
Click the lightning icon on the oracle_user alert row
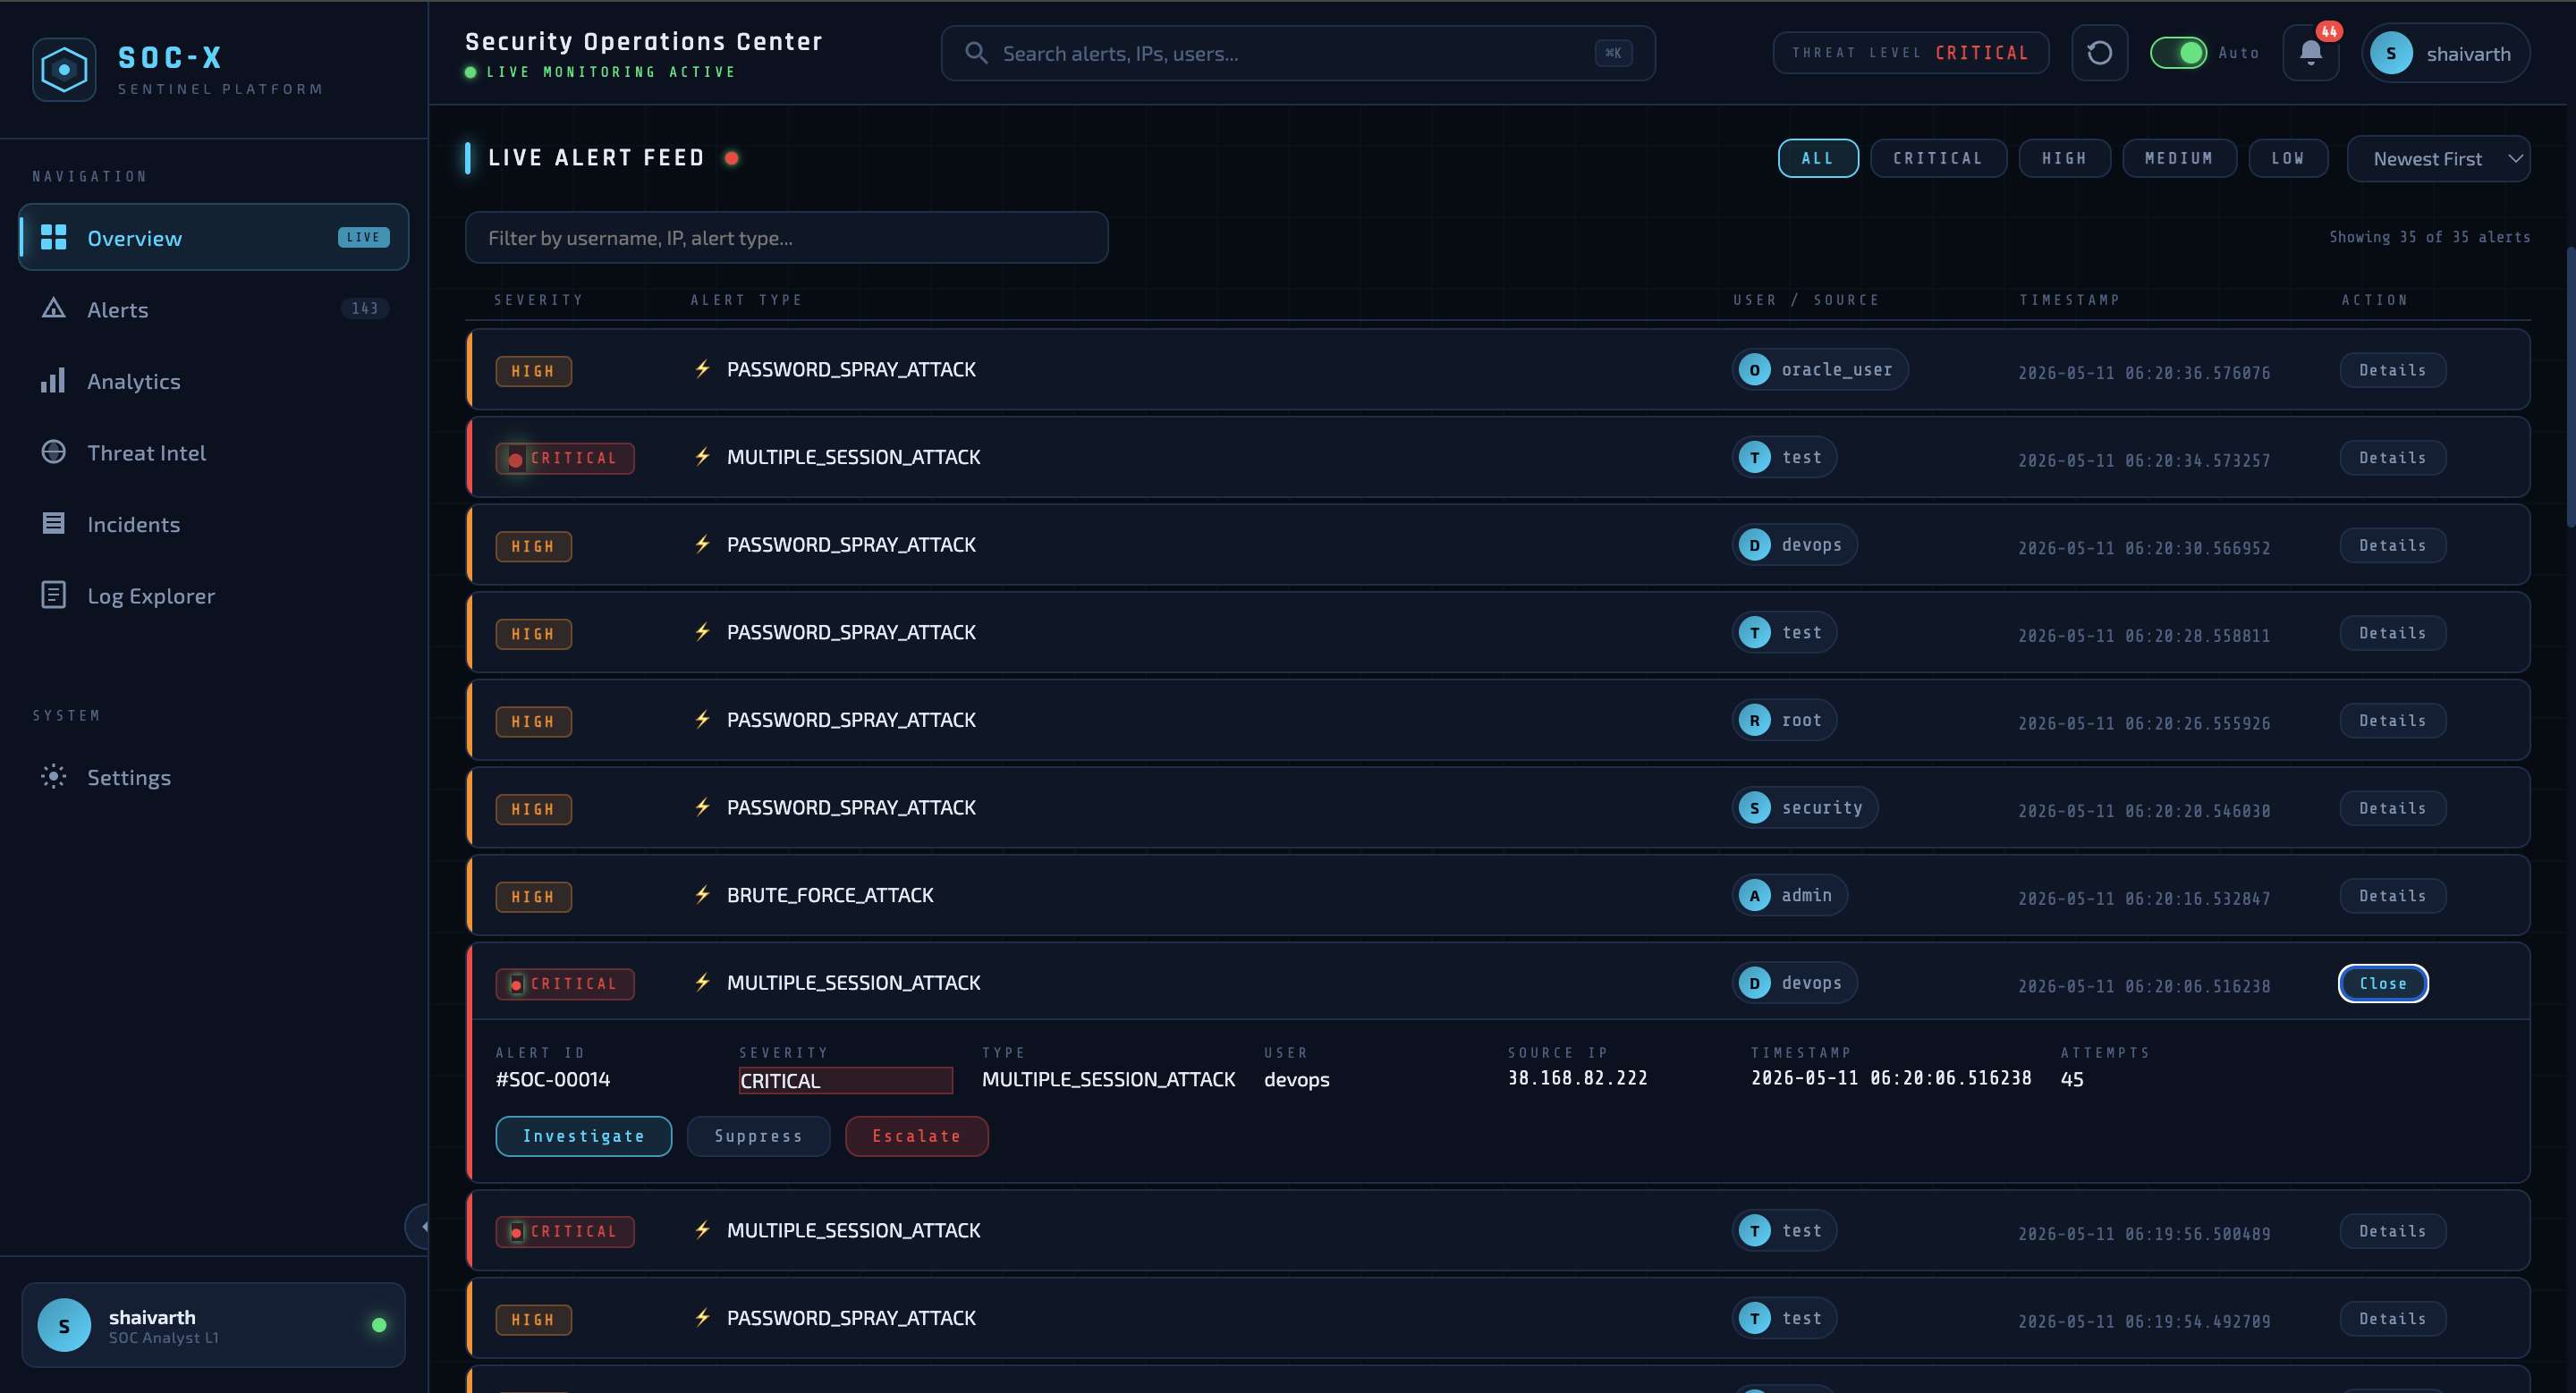tap(703, 368)
